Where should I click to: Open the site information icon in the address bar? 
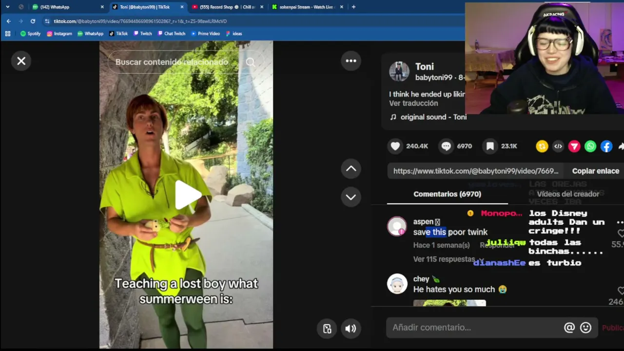(x=47, y=21)
